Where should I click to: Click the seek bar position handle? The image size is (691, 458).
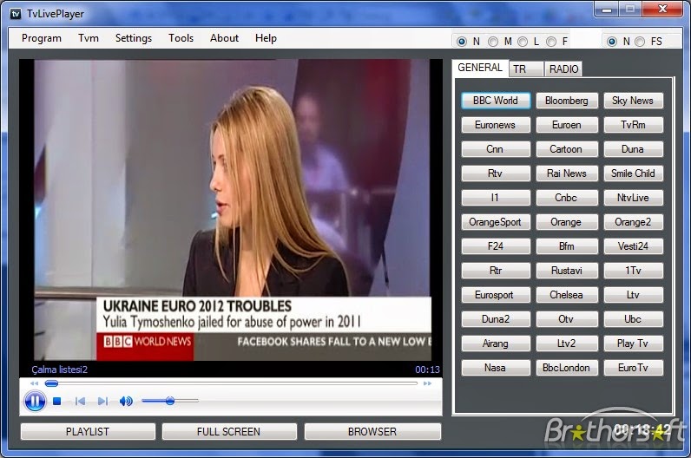[x=51, y=383]
